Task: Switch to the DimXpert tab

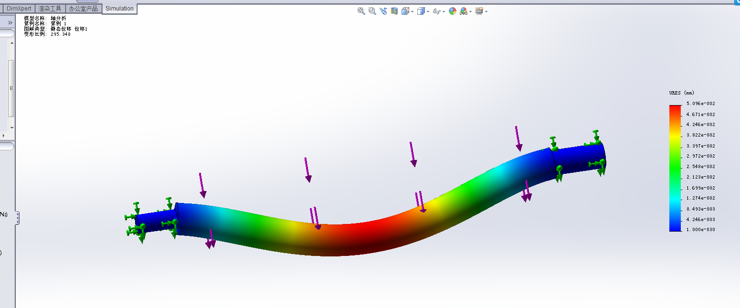Action: click(19, 9)
